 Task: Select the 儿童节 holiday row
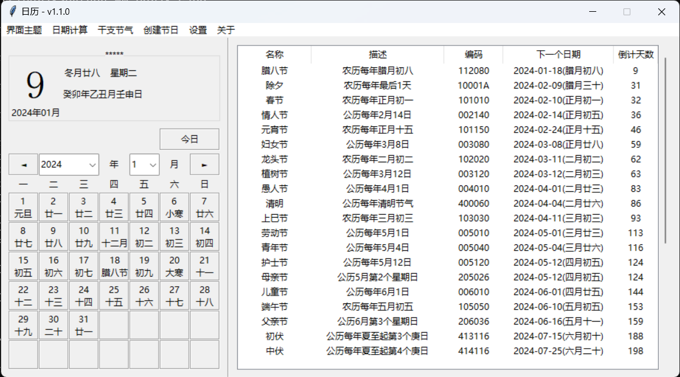pyautogui.click(x=448, y=292)
